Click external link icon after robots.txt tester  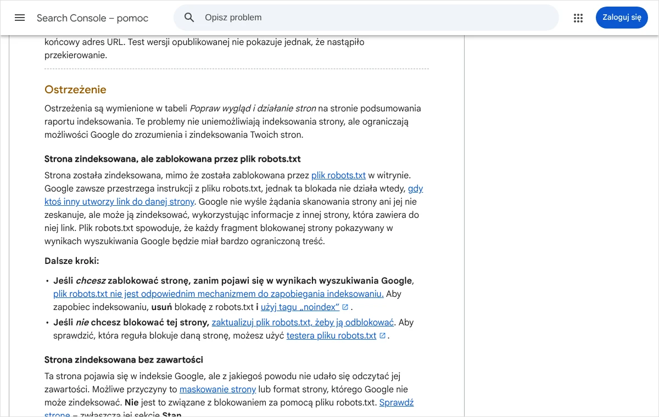click(x=382, y=335)
